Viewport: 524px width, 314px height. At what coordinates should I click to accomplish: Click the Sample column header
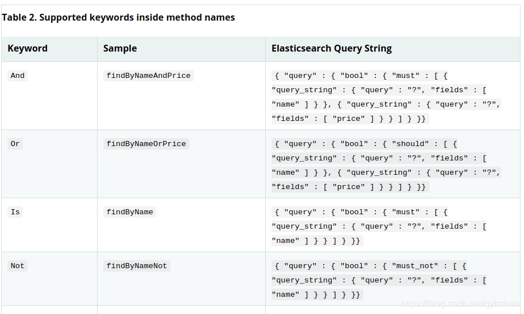click(120, 48)
